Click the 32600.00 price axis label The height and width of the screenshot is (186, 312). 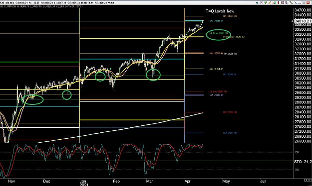point(303,44)
